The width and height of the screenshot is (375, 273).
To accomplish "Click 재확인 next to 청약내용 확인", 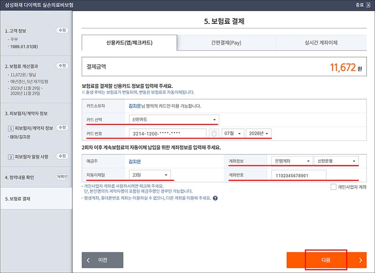I will click(62, 177).
